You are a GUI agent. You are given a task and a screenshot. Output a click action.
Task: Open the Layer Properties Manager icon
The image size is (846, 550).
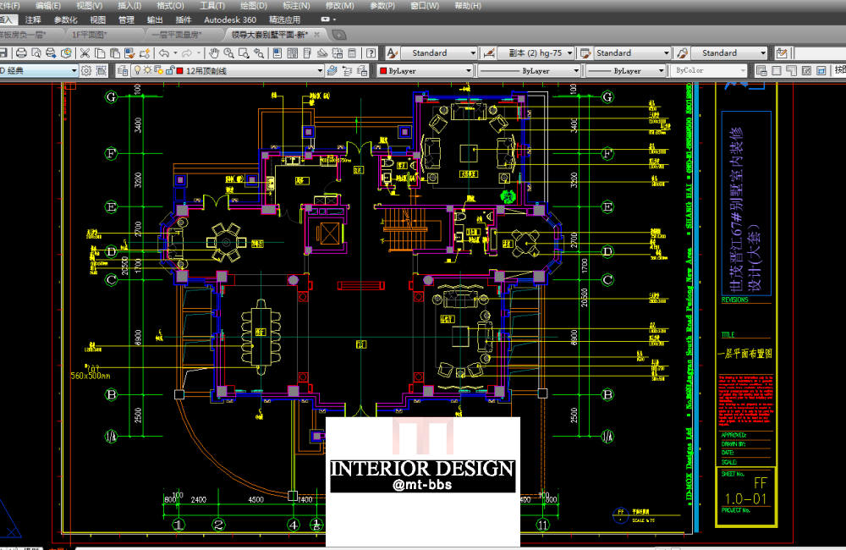(x=123, y=71)
